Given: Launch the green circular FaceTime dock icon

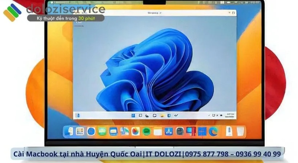Looking at the screenshot, I should coord(146,131).
